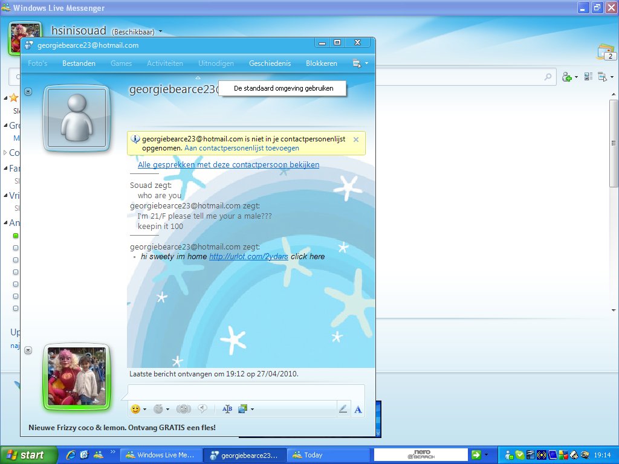This screenshot has height=464, width=619.
Task: Open the show menu dropdown arrow in chat window
Action: [x=367, y=63]
